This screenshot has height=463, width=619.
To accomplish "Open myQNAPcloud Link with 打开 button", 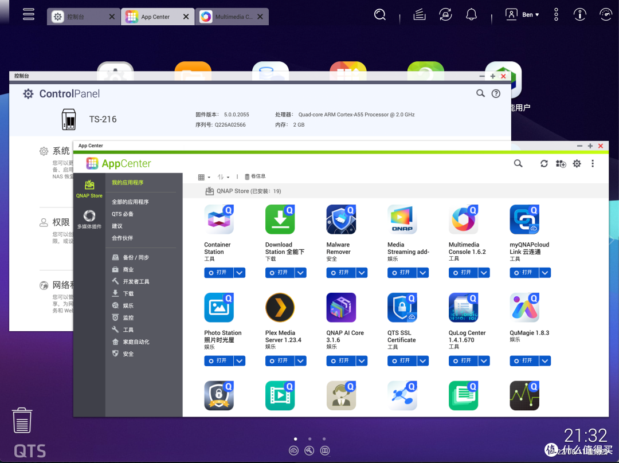I will pos(524,272).
